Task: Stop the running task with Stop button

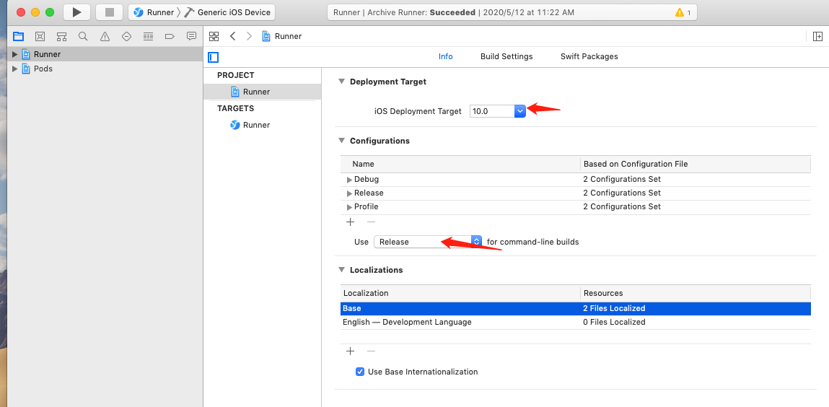Action: click(x=110, y=12)
